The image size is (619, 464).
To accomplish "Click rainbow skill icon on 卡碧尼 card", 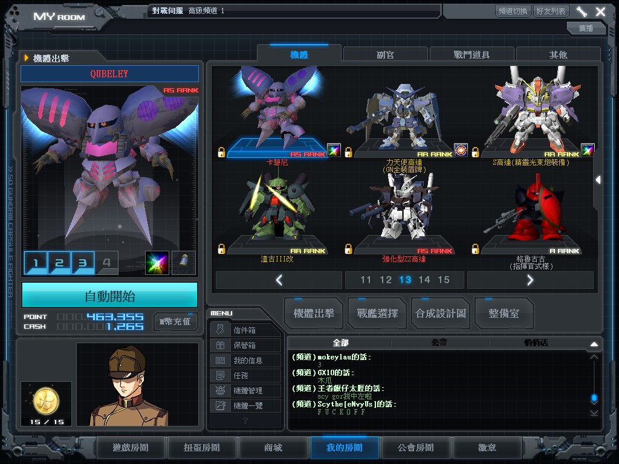I will coord(334,150).
